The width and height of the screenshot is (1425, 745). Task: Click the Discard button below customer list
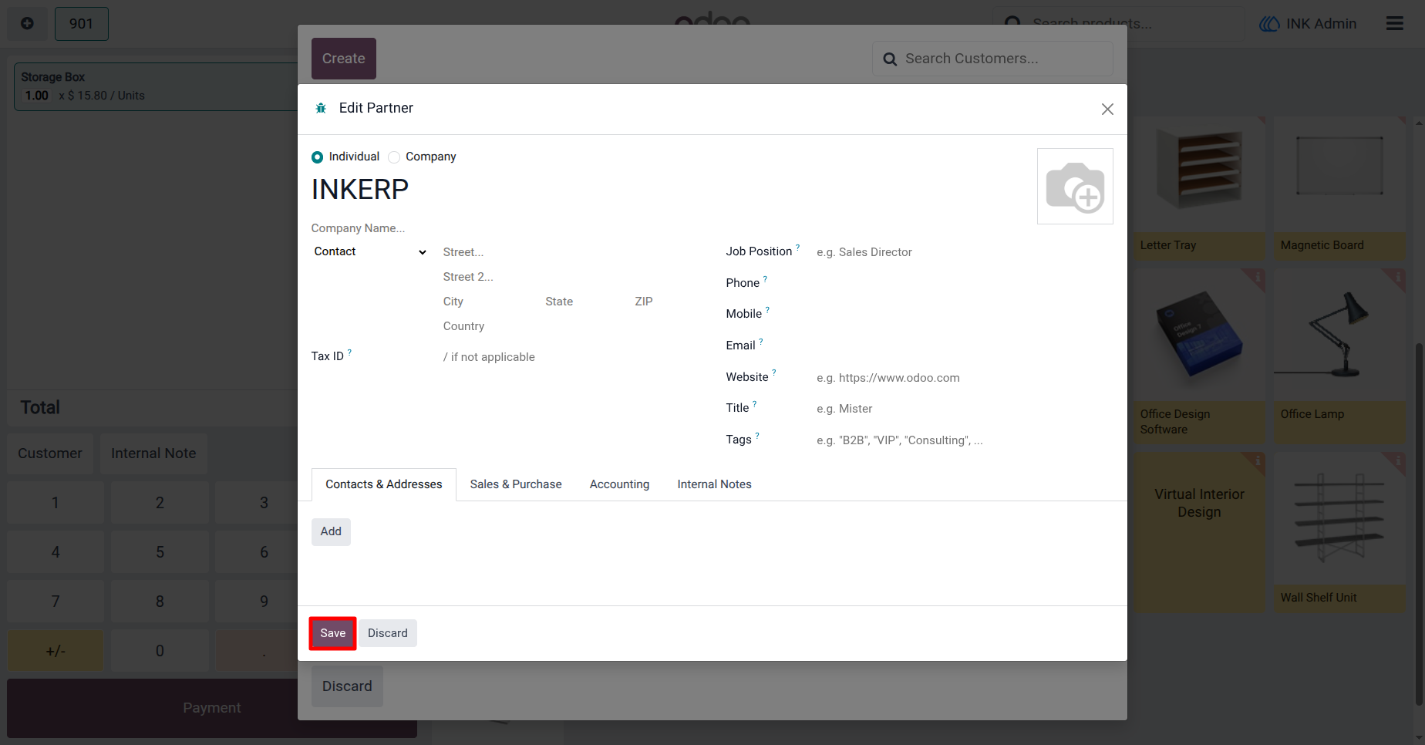pyautogui.click(x=347, y=686)
